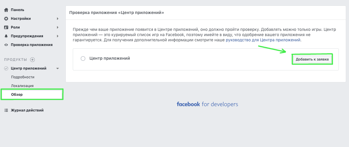Click the gear icon beside Настройки

(x=6, y=19)
